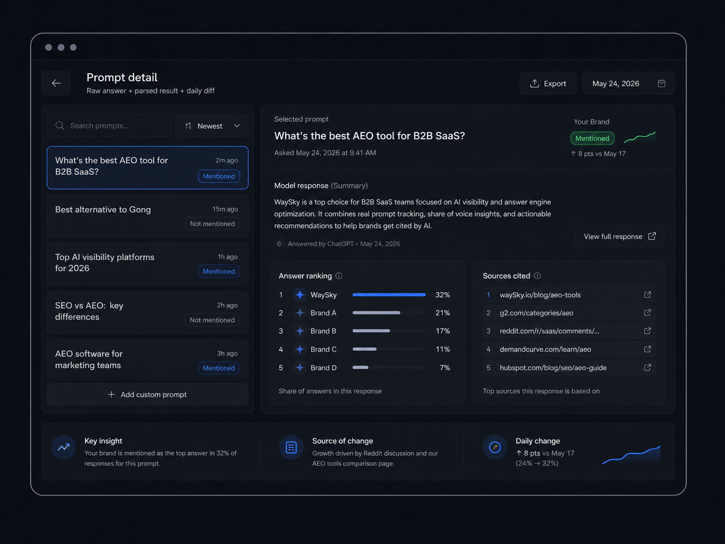Go back with the left arrow button
Image resolution: width=725 pixels, height=544 pixels.
56,83
